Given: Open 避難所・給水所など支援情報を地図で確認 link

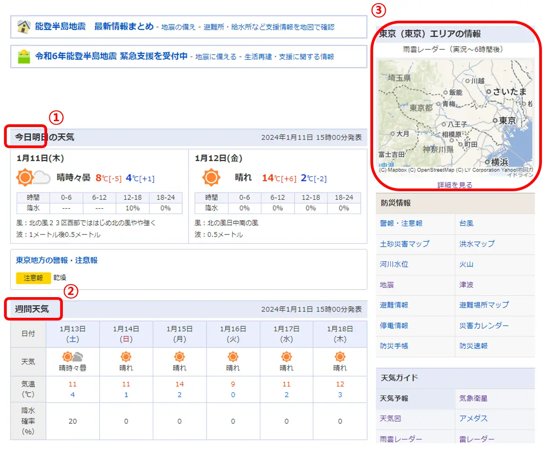Looking at the screenshot, I should 269,27.
